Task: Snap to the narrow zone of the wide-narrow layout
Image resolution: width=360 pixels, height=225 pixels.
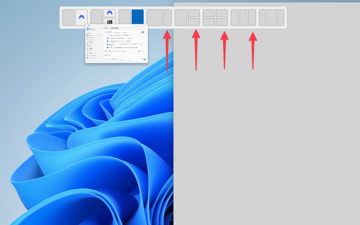Action: tap(168, 17)
